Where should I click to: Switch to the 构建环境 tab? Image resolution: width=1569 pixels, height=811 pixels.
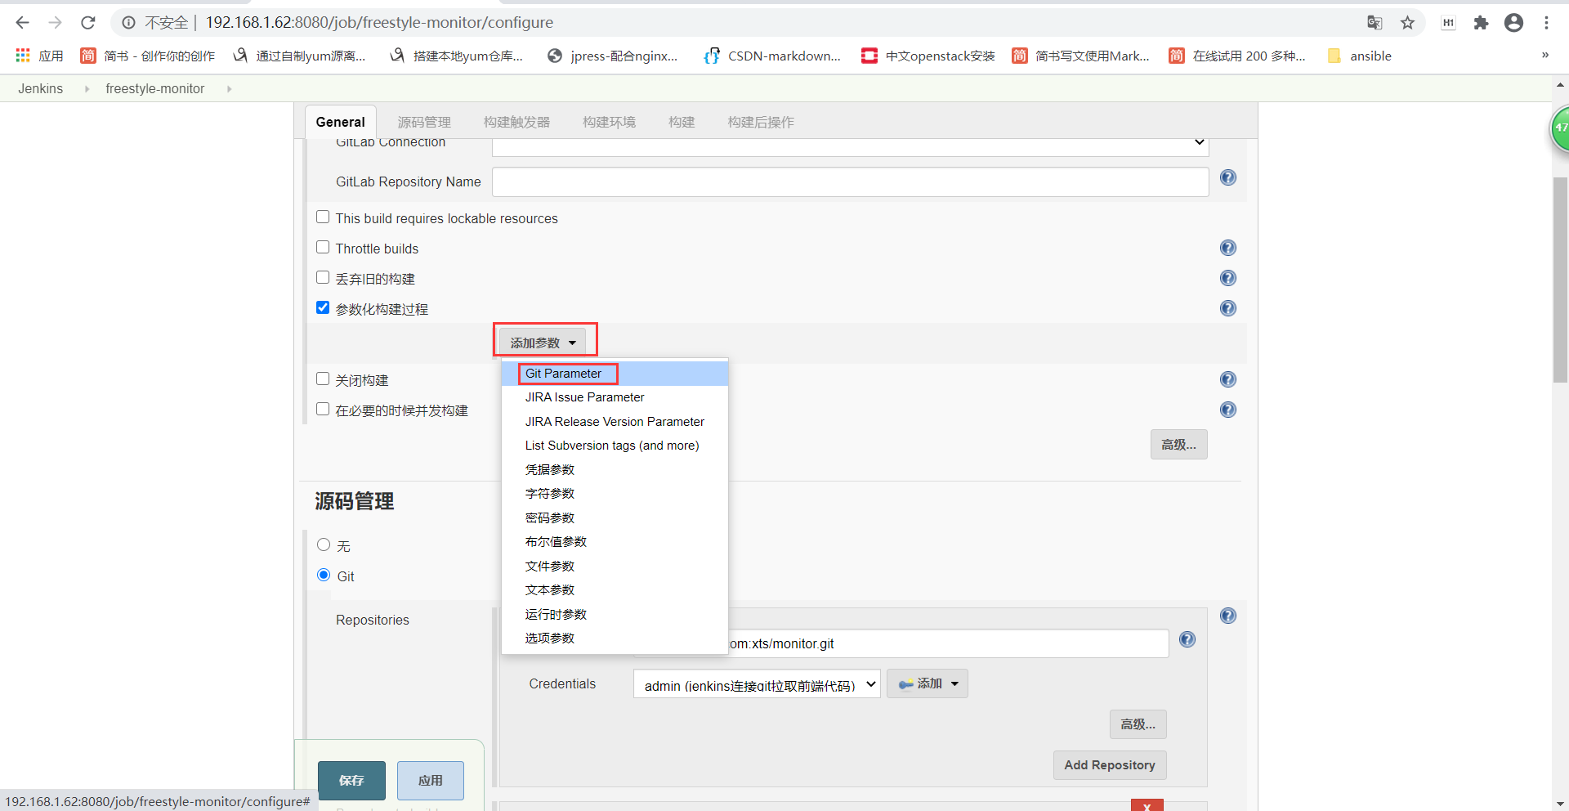pos(609,122)
